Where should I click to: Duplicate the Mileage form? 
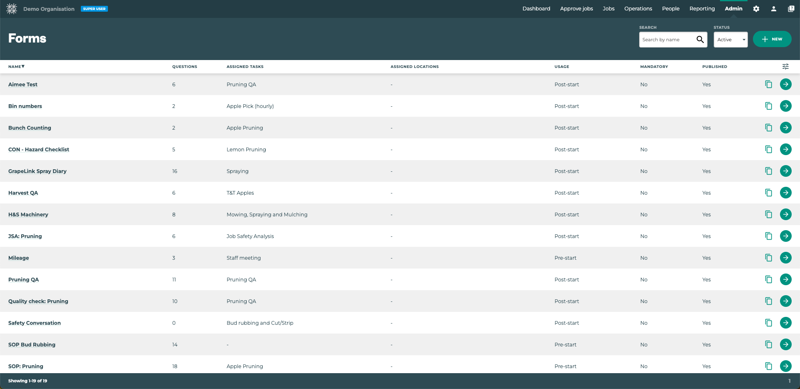(x=768, y=258)
